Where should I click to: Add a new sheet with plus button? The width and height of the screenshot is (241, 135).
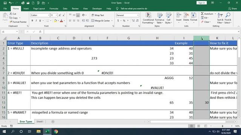coord(53,121)
